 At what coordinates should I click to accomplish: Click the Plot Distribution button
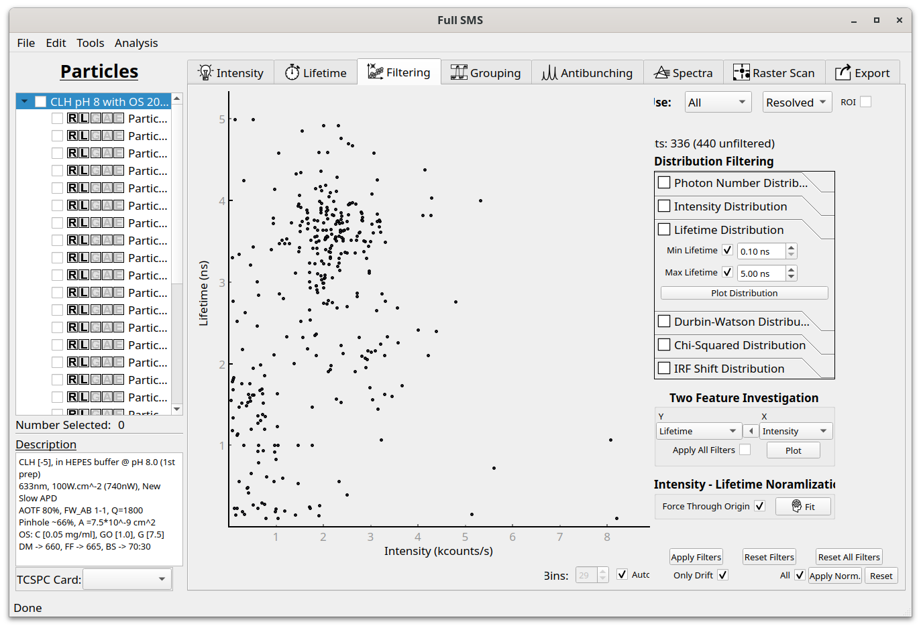(x=744, y=293)
